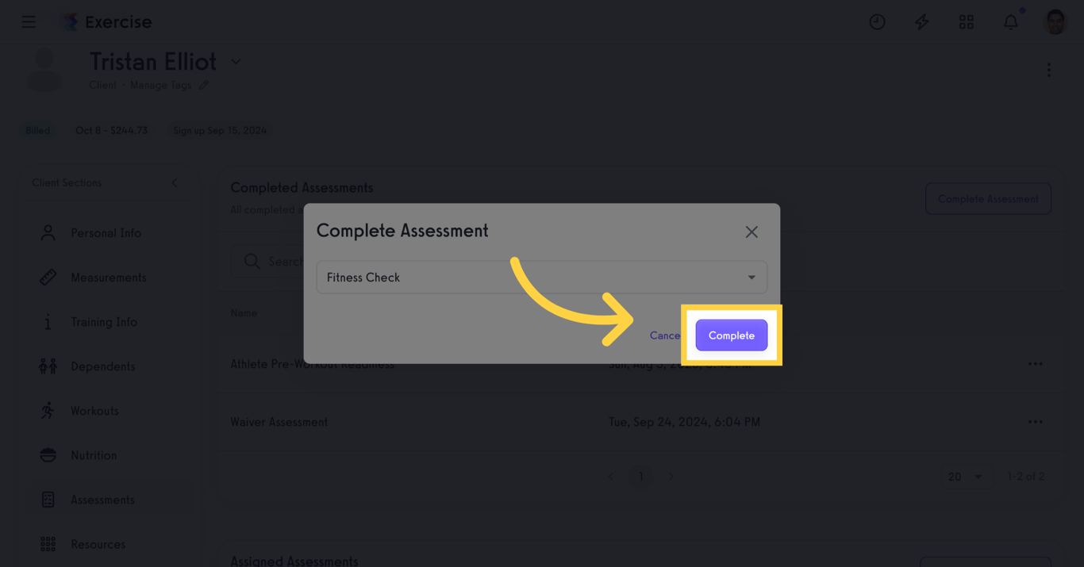Open the clock history icon
The image size is (1084, 567).
coord(877,22)
